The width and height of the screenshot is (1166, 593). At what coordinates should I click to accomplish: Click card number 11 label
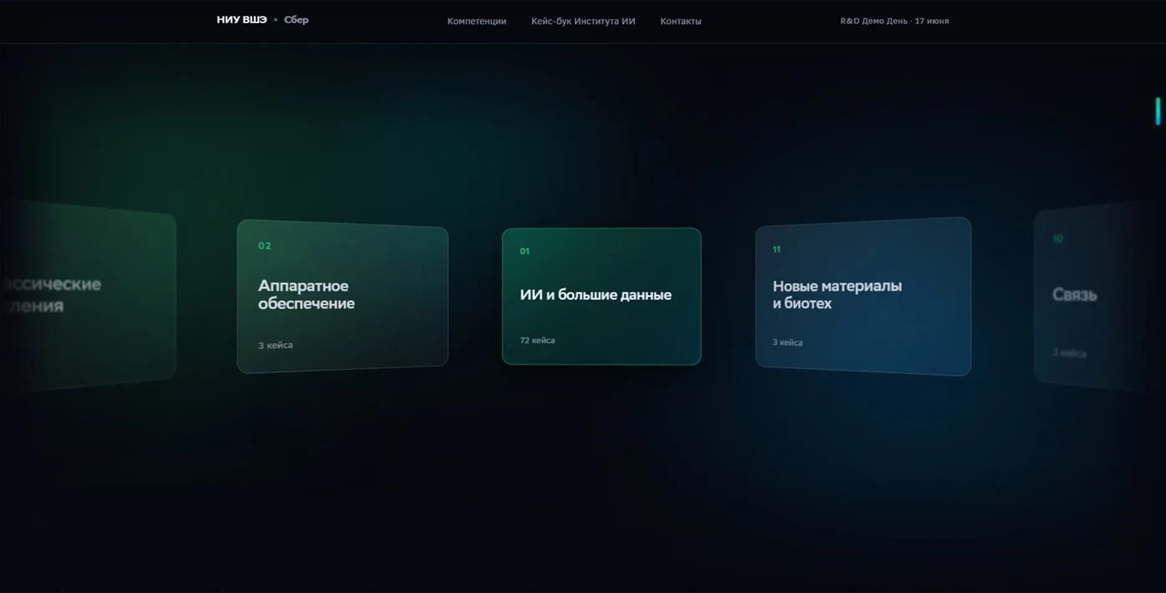(776, 249)
